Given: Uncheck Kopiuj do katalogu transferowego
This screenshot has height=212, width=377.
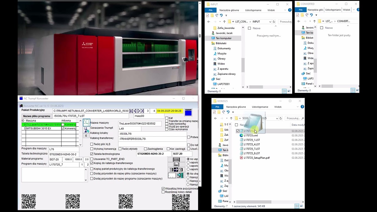Looking at the screenshot, I should 92,163.
